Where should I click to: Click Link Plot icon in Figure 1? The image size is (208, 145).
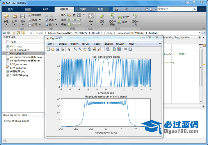pyautogui.click(x=108, y=49)
